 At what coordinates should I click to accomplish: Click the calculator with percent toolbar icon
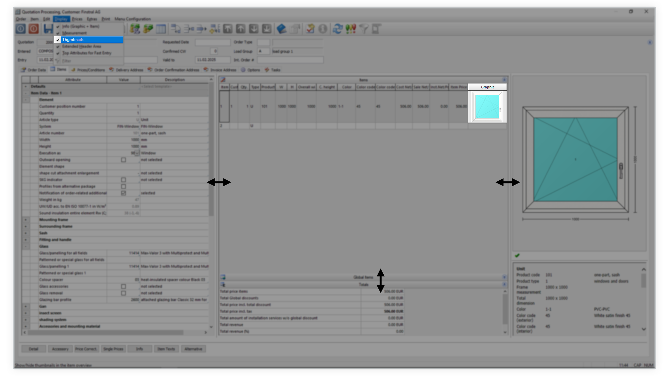point(135,29)
